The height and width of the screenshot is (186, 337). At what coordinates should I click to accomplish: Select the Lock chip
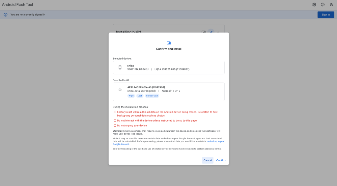pos(140,96)
